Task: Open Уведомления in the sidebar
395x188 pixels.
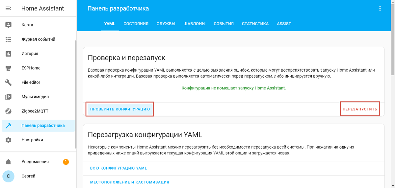Action: (x=38, y=162)
